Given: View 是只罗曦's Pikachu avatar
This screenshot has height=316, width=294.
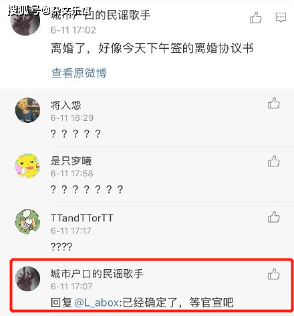Looking at the screenshot, I should [27, 166].
